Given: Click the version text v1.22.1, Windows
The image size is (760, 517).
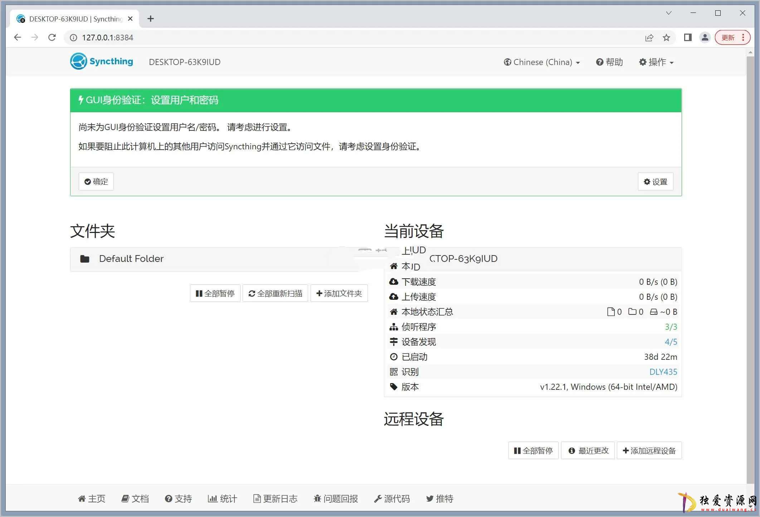Looking at the screenshot, I should [609, 387].
